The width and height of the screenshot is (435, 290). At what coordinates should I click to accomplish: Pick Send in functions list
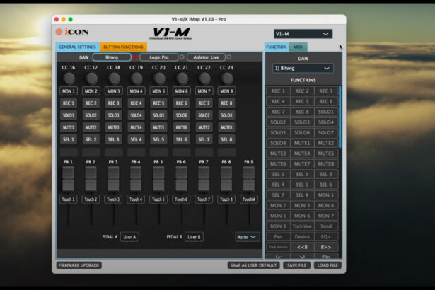click(326, 226)
